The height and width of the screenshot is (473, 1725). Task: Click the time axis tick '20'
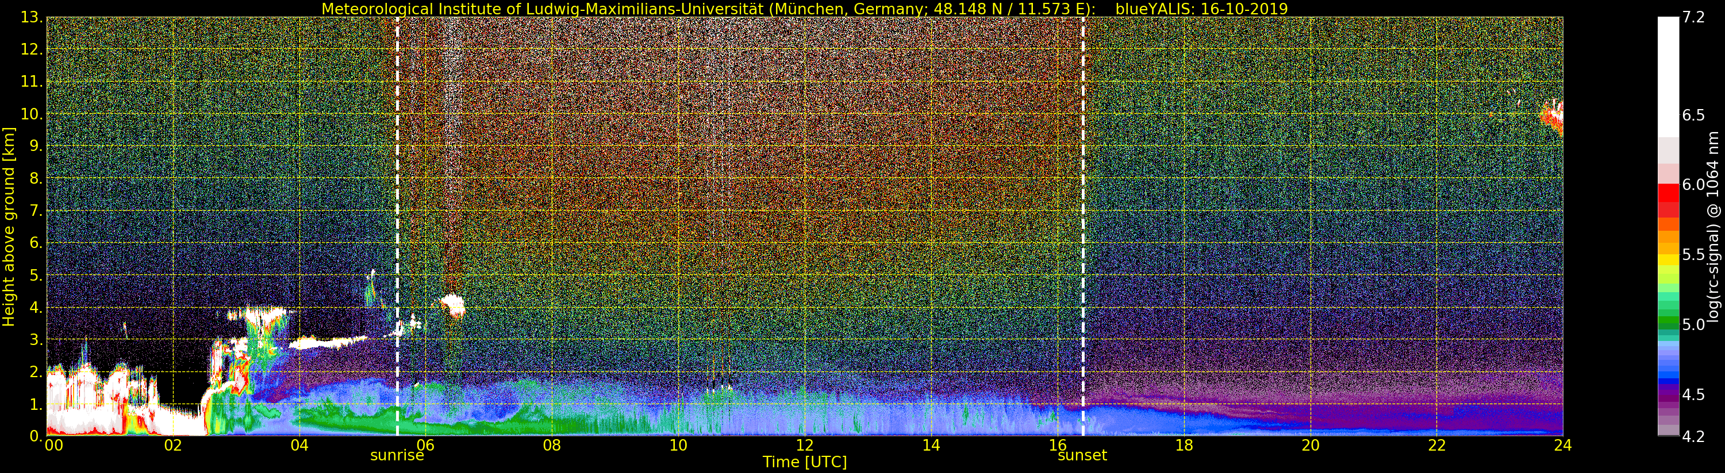tap(1311, 445)
